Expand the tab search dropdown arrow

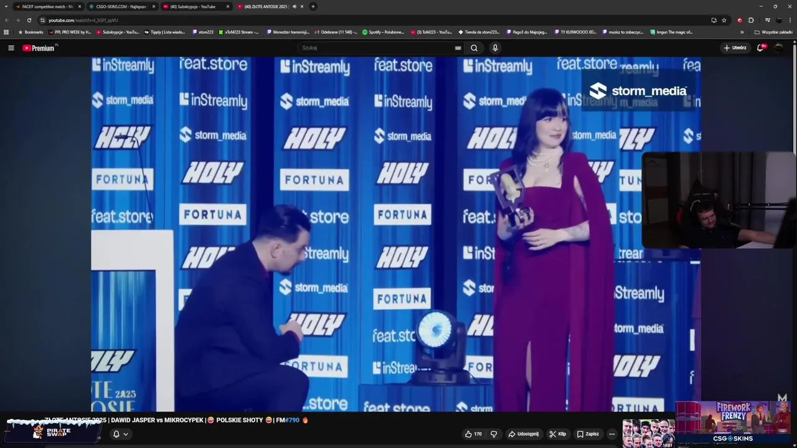[7, 6]
